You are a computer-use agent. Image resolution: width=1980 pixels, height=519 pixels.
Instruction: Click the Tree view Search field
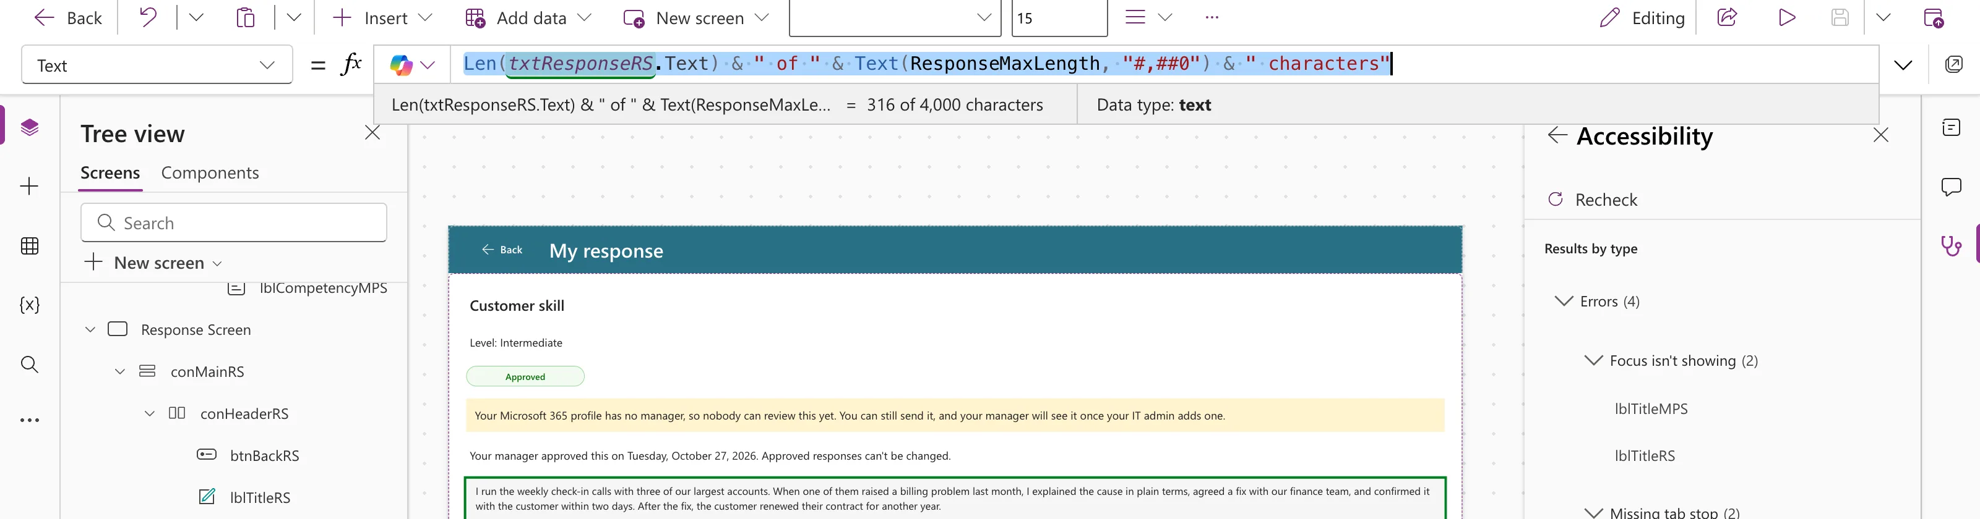234,222
